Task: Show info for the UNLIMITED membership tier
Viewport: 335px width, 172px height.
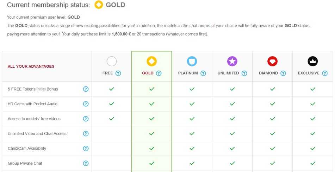Action: 244,73
